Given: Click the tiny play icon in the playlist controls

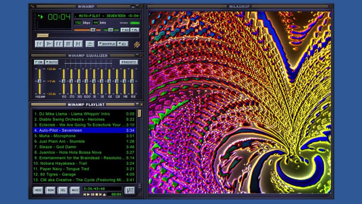Looking at the screenshot, I should click(89, 194).
